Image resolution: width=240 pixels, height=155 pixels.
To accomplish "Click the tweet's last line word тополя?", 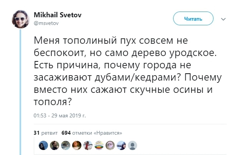I will tap(53, 103).
